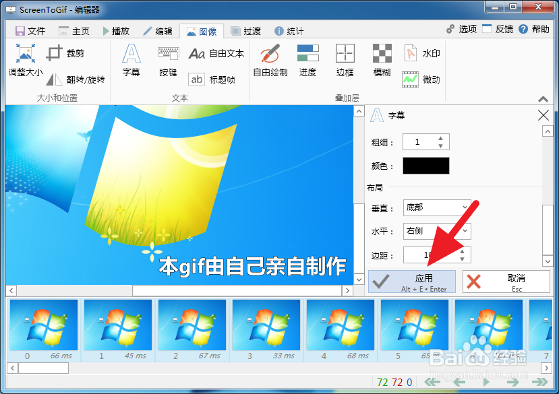Select frame 5 thumbnail

tap(414, 329)
